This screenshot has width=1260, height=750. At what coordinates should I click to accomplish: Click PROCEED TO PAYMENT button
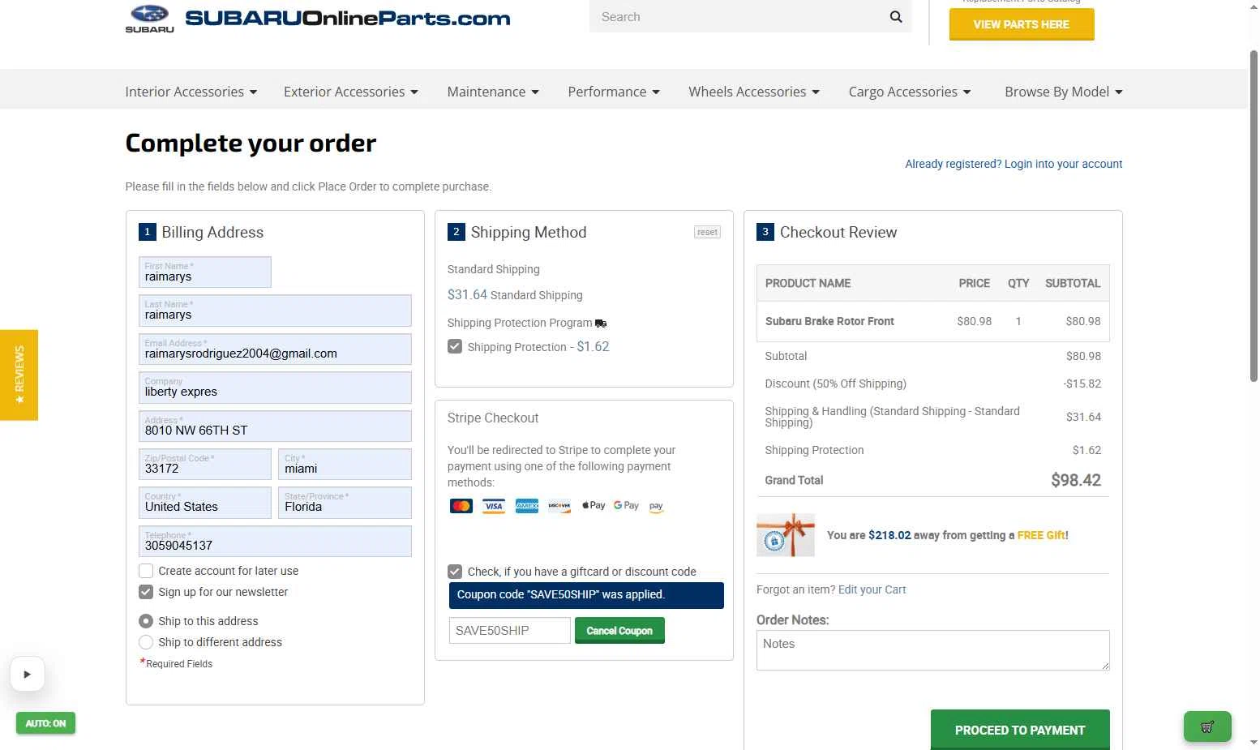pyautogui.click(x=1020, y=730)
